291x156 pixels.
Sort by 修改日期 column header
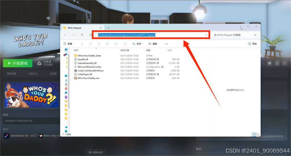(x=125, y=50)
